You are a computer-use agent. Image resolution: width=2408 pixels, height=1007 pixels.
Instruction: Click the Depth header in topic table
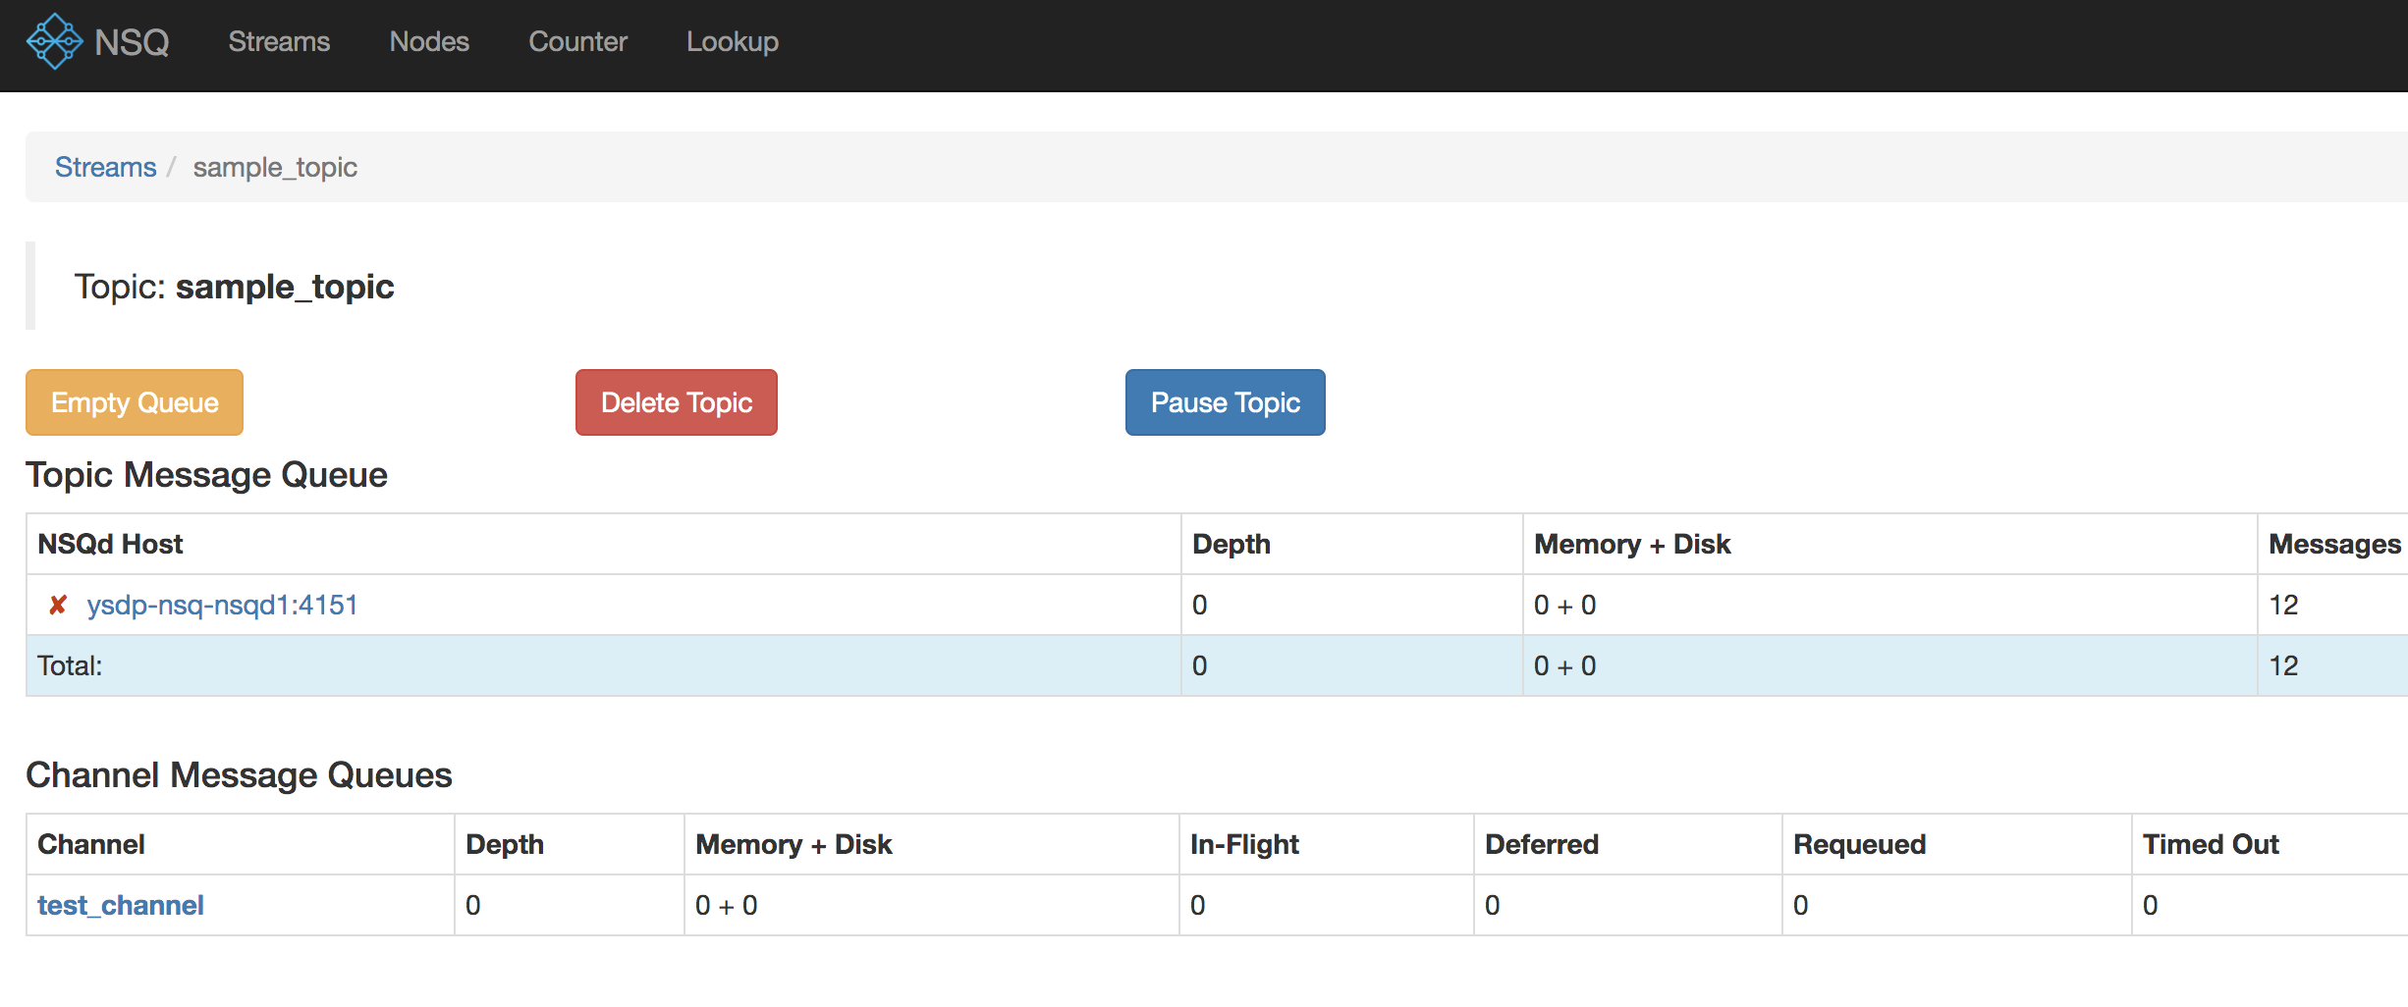click(1231, 544)
